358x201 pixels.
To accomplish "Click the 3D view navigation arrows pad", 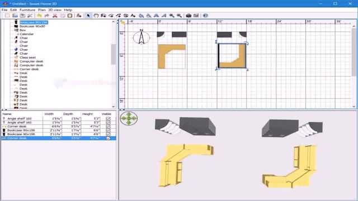I will tap(129, 118).
